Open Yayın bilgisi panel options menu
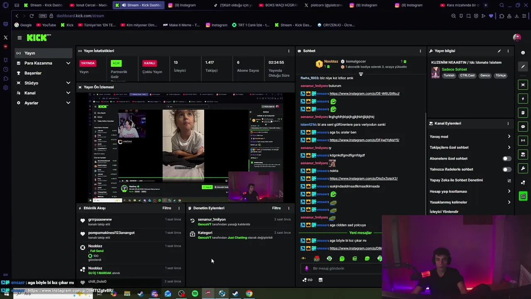Screen dimensions: 531x299 (x=508, y=51)
